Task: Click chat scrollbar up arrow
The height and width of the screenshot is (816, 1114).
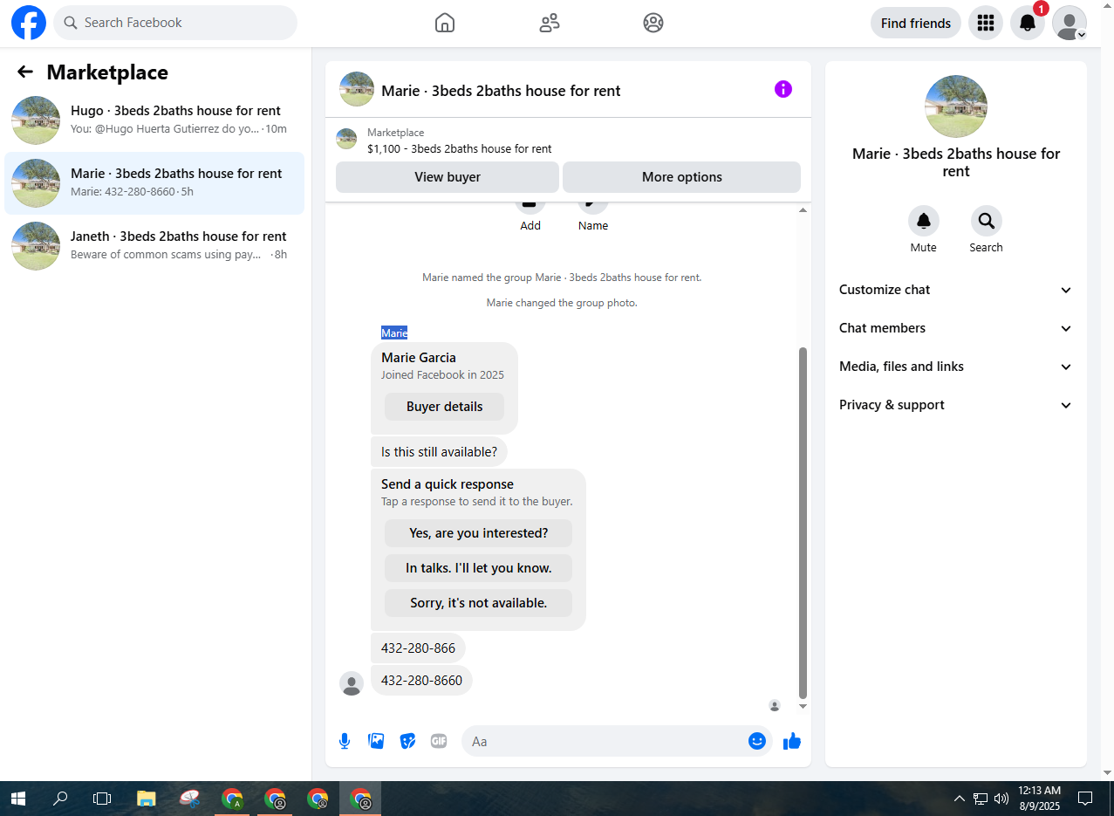Action: (803, 210)
